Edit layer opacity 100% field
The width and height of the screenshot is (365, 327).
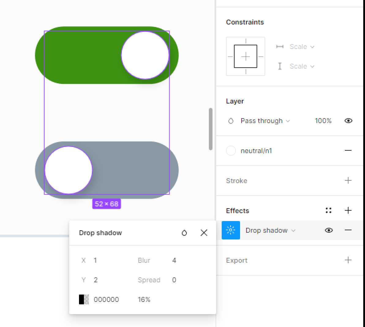pos(323,121)
